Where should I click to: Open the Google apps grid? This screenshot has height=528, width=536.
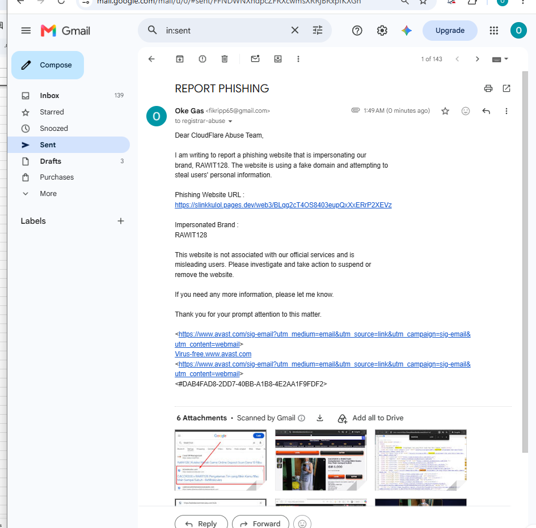[x=493, y=31]
